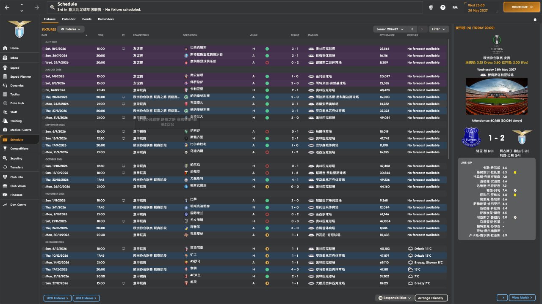Image resolution: width=542 pixels, height=304 pixels.
Task: Toggle the row selector for Sun, 6/9/2026 fixture
Action: point(43,131)
